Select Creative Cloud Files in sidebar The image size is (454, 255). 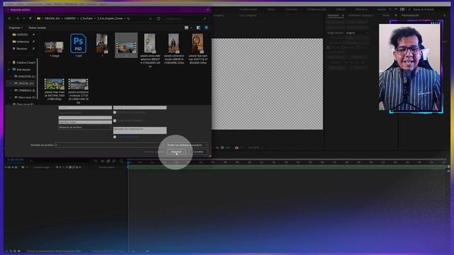[23, 62]
